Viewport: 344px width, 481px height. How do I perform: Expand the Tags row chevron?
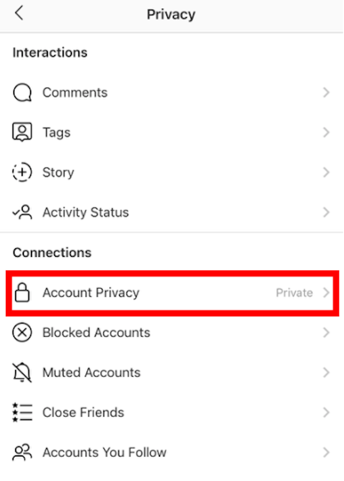pyautogui.click(x=326, y=132)
